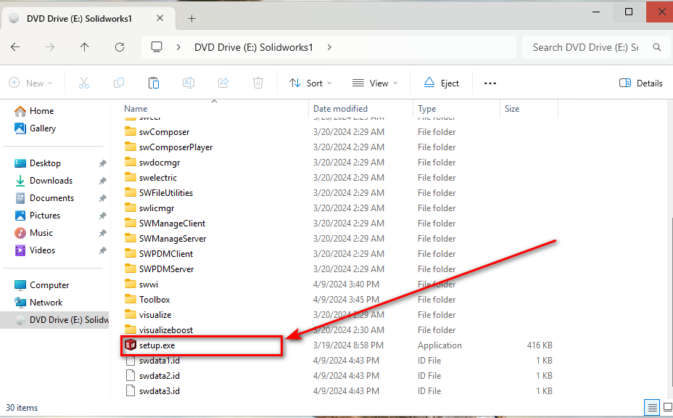The image size is (673, 418).
Task: Pin toggle next to Desktop
Action: pos(102,163)
